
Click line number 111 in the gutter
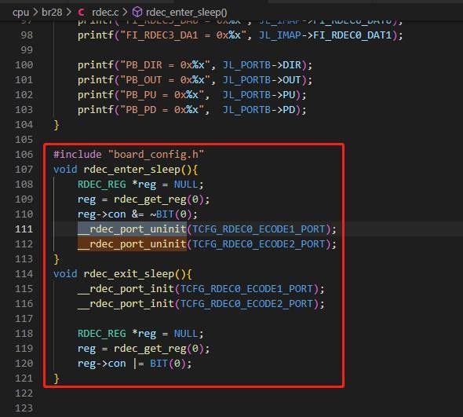pyautogui.click(x=24, y=229)
